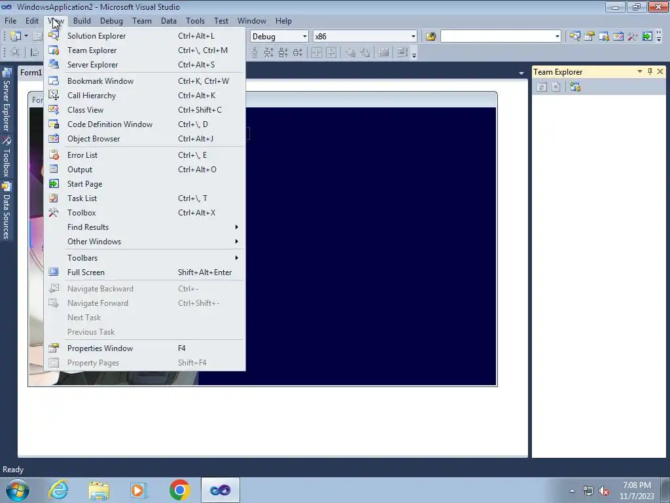Click the Properties Window menu icon
This screenshot has height=503, width=670.
pos(54,348)
